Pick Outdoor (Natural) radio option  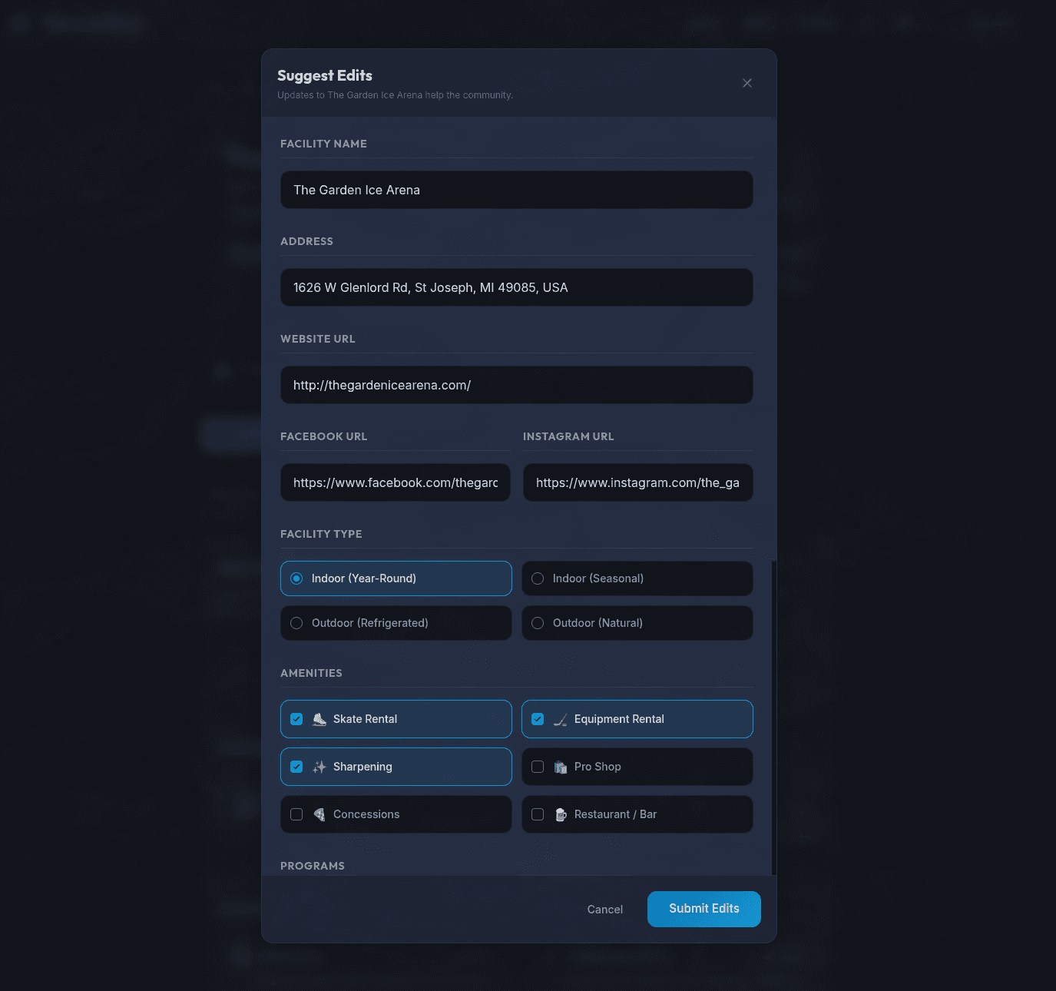click(637, 623)
